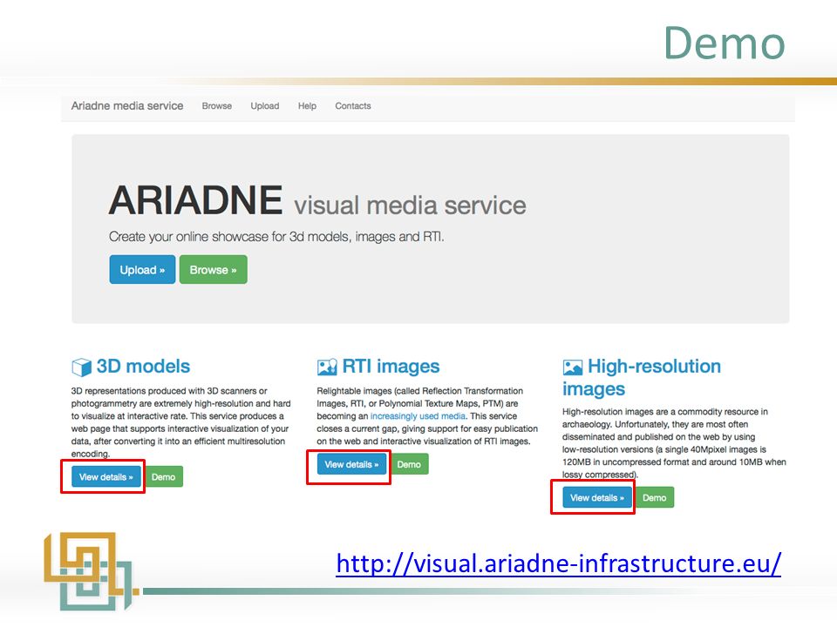View details for 3D models
The height and width of the screenshot is (627, 837).
pyautogui.click(x=105, y=476)
